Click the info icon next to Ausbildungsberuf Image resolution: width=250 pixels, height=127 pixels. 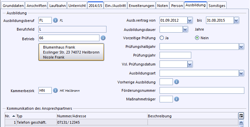pos(55,20)
